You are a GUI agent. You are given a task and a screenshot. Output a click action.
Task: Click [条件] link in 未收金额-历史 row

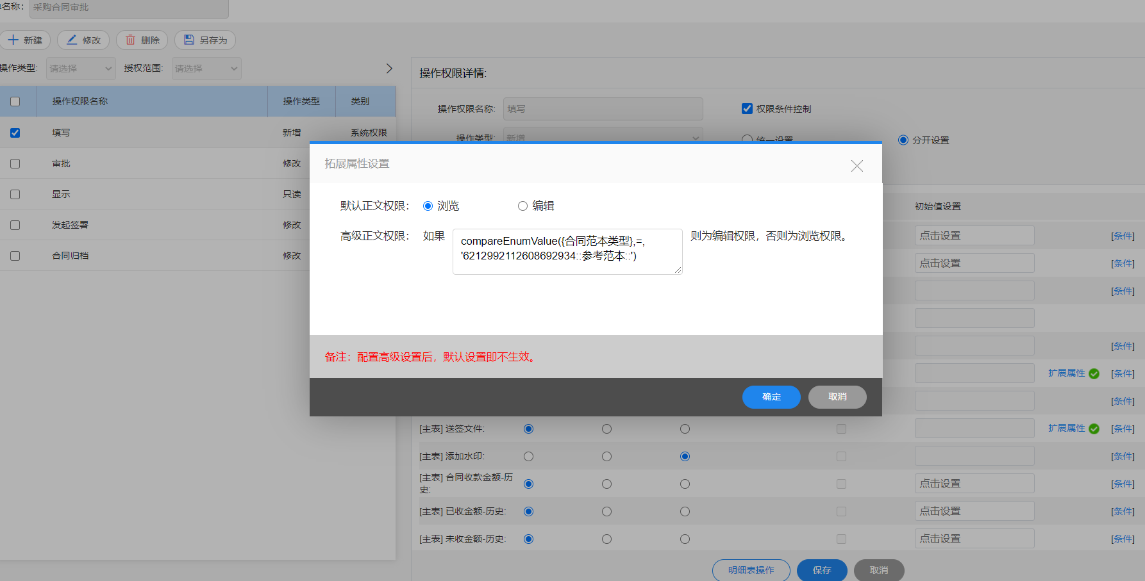tap(1123, 539)
